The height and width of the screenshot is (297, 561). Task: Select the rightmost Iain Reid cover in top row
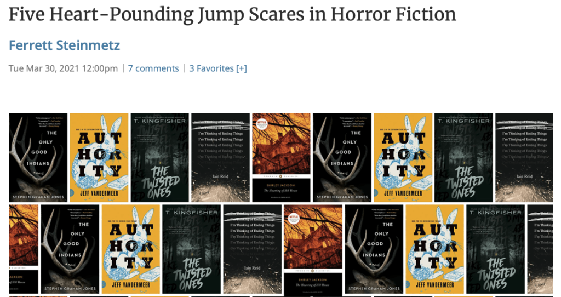tap(524, 157)
